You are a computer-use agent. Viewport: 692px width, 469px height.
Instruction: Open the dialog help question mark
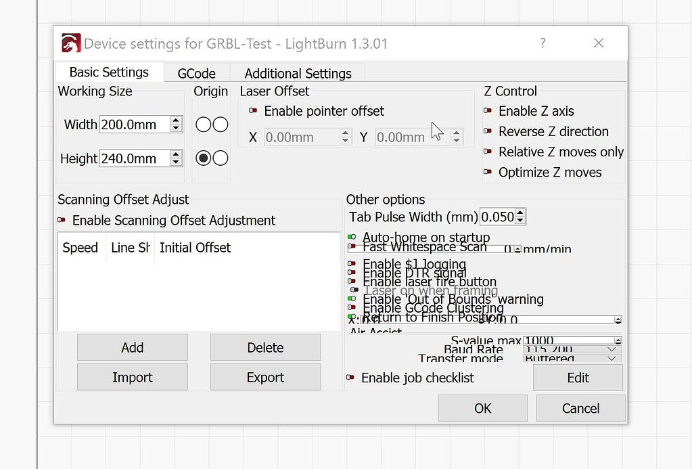tap(543, 43)
